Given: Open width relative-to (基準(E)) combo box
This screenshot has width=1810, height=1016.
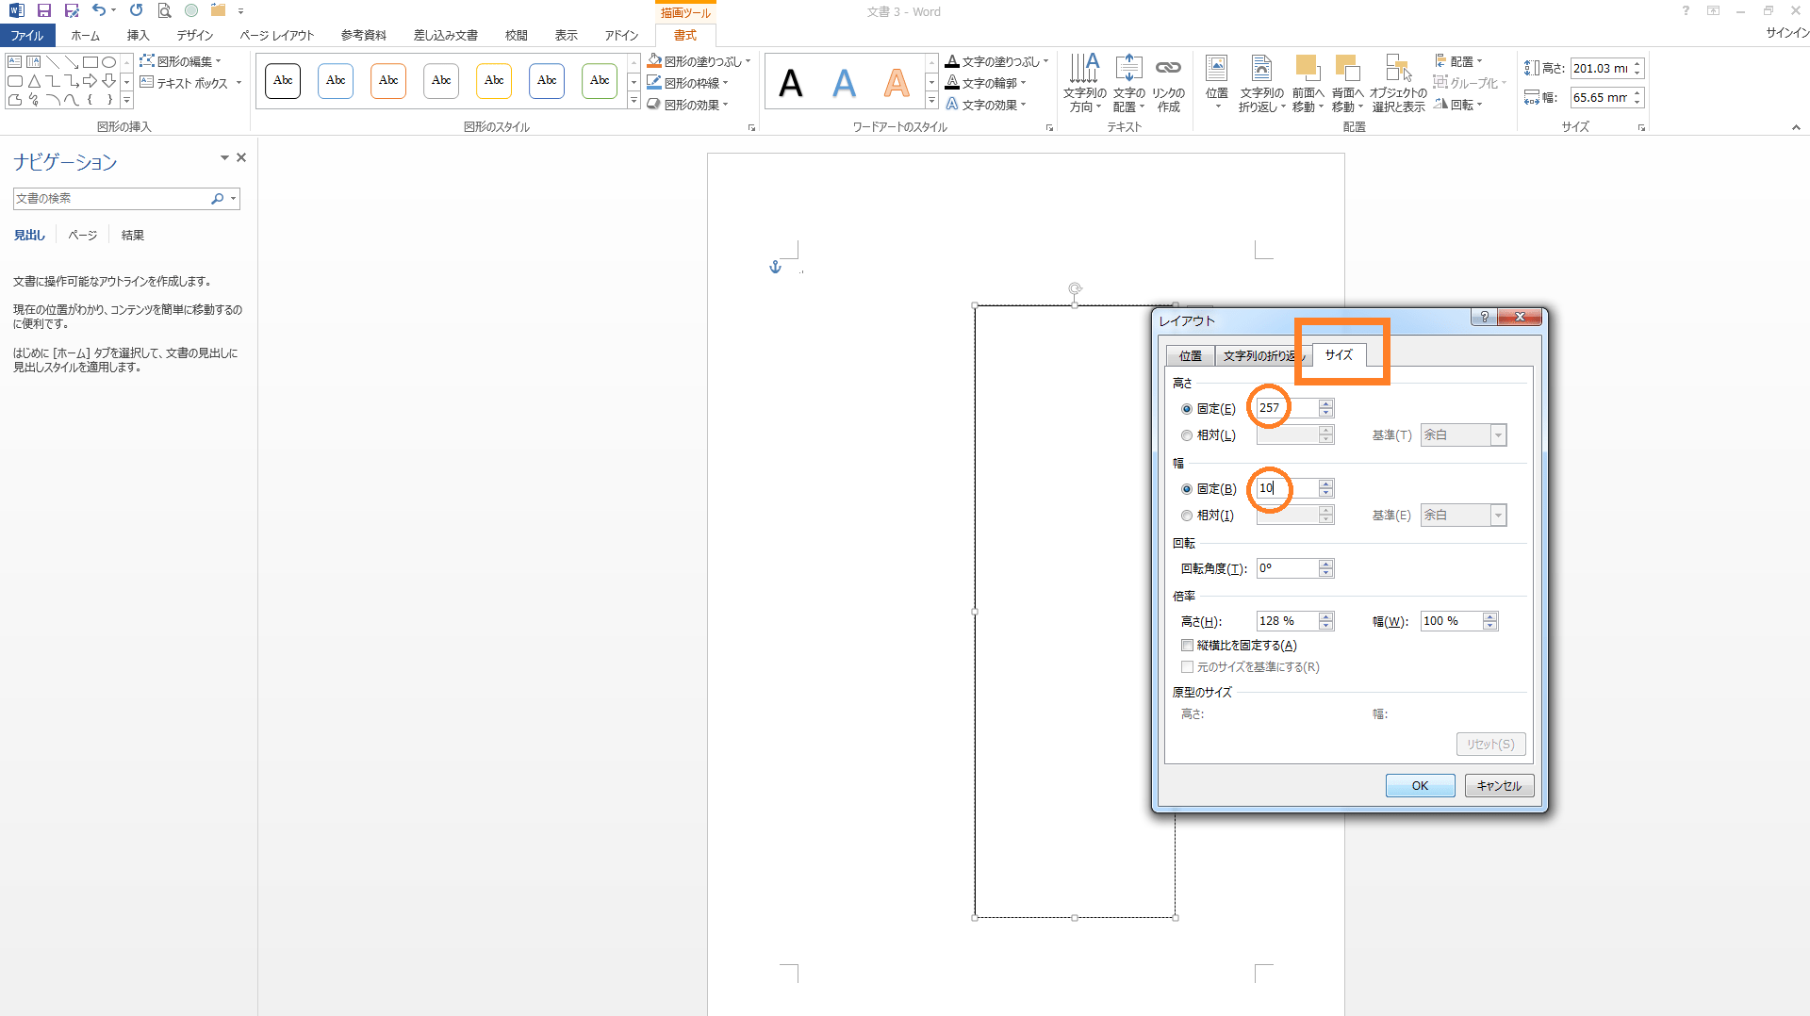Looking at the screenshot, I should click(1463, 516).
